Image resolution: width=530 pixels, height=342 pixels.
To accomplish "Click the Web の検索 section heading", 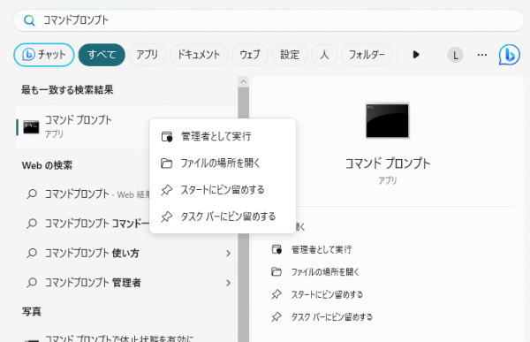I will pyautogui.click(x=47, y=165).
